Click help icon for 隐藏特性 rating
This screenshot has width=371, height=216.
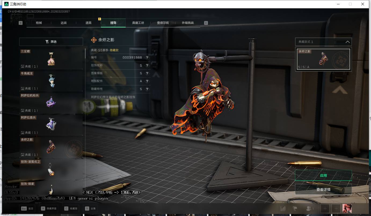point(147,89)
